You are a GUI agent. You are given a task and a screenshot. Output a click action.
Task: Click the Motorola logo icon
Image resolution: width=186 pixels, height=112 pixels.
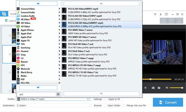[x=18, y=69]
